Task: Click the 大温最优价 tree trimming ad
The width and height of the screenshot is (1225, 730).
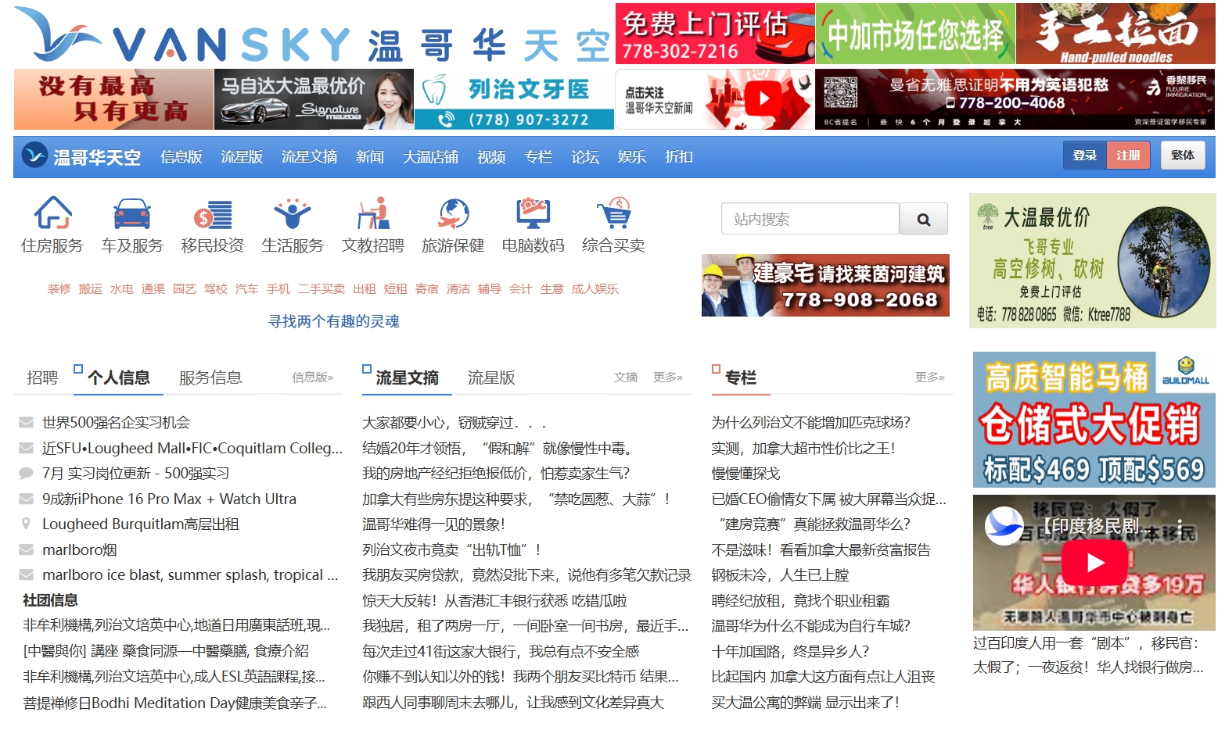Action: [x=1092, y=261]
